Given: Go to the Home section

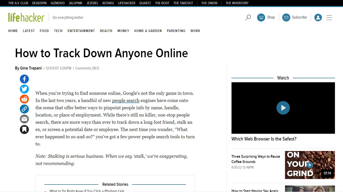Looking at the screenshot, I should point(13,31).
